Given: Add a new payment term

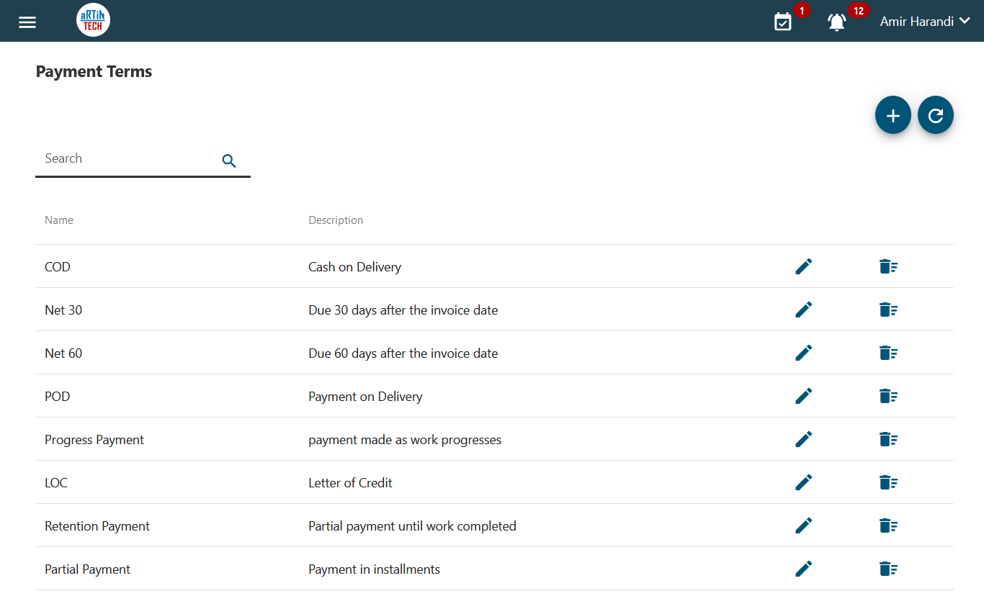Looking at the screenshot, I should point(893,115).
